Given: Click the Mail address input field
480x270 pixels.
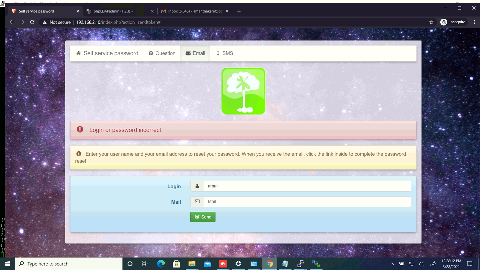Looking at the screenshot, I should click(307, 202).
